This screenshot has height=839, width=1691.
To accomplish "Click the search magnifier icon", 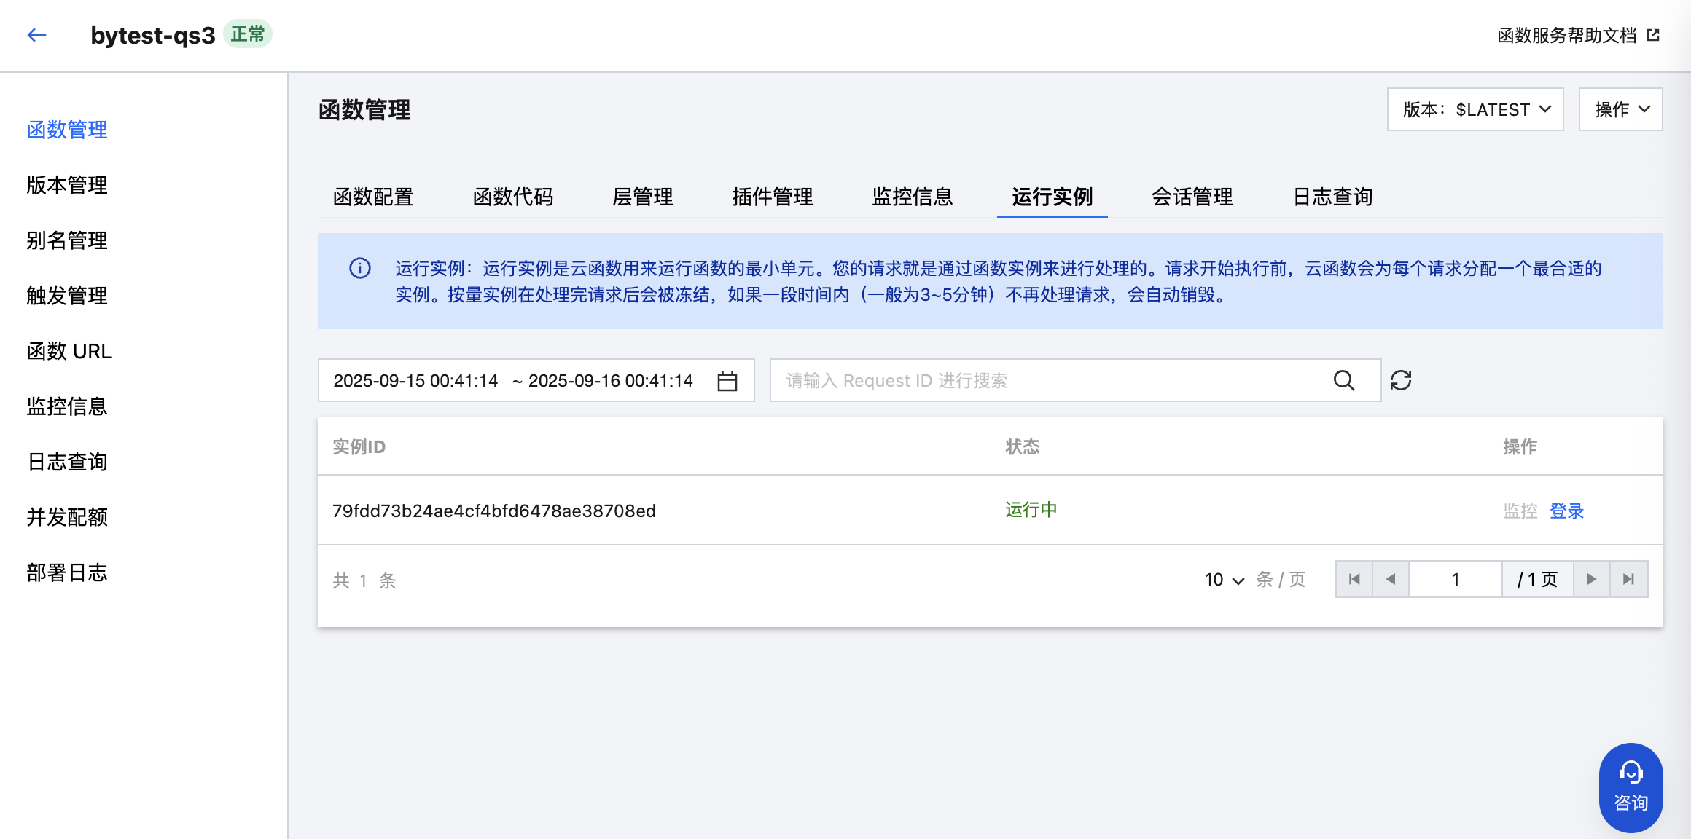I will [x=1343, y=381].
